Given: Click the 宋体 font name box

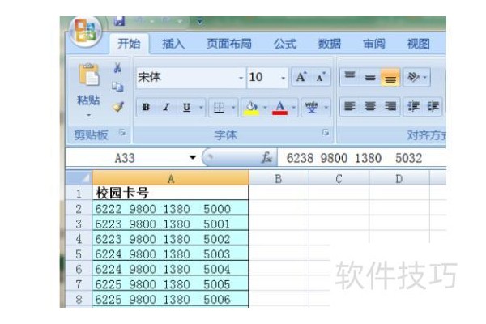Looking at the screenshot, I should tap(187, 78).
